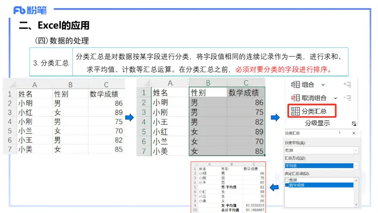Image resolution: width=378 pixels, height=213 pixels.
Task: Click the up arrow of the 选定汇总项 list scrollbar
Action: coord(356,180)
